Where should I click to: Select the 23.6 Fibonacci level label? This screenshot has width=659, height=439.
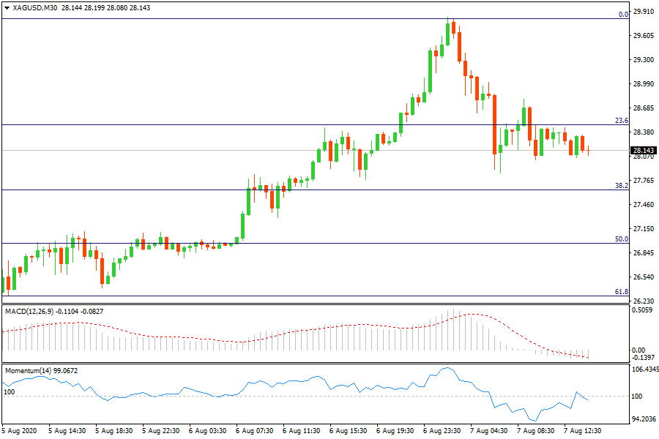[622, 120]
